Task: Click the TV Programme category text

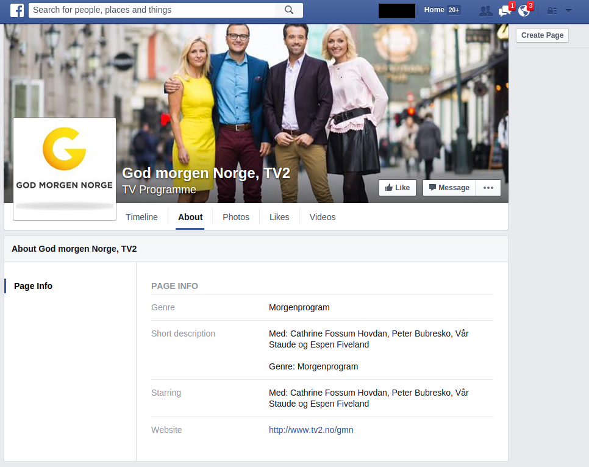Action: coord(159,190)
